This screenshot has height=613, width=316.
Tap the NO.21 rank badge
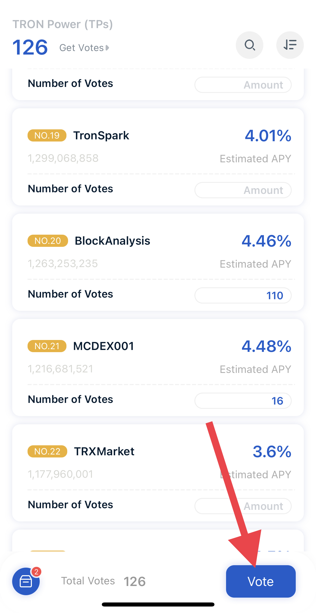[x=47, y=346]
